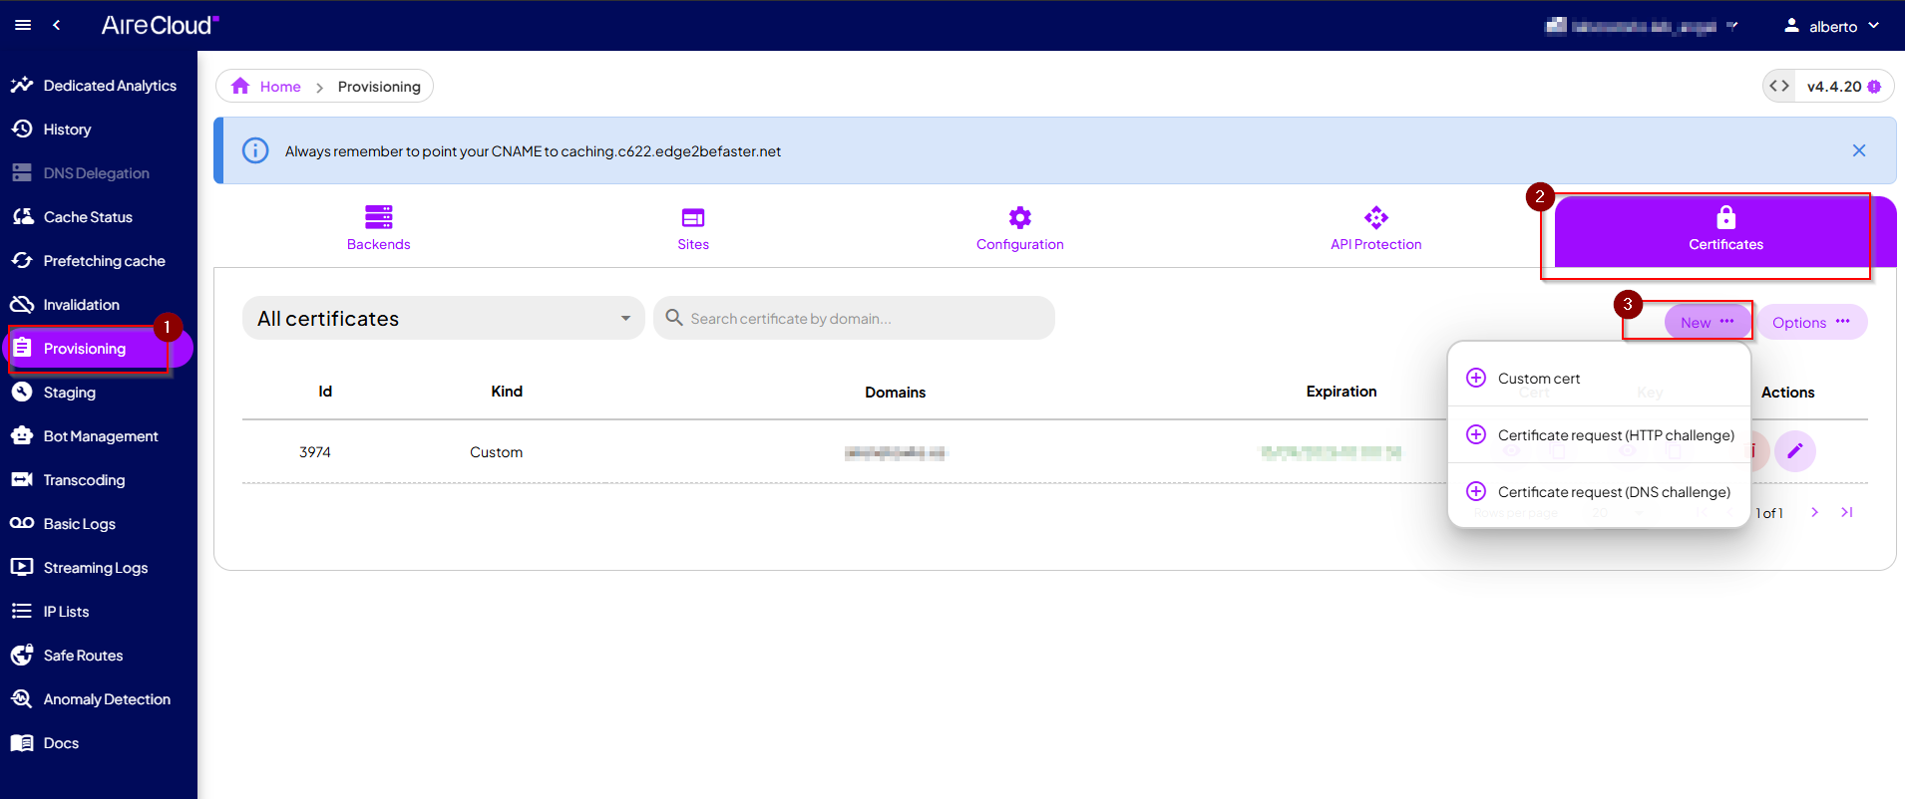This screenshot has height=799, width=1905.
Task: Collapse sidebar with the back chevron icon
Action: point(57,25)
